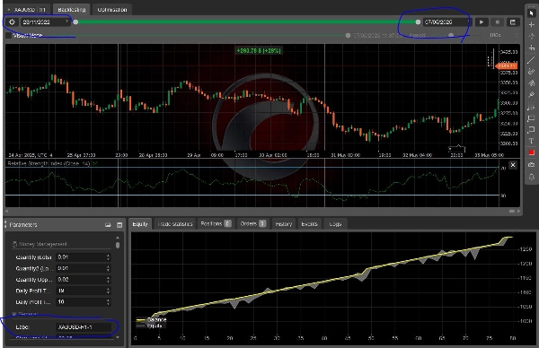The height and width of the screenshot is (348, 539).
Task: Select the cursor pointer tool
Action: 532,13
